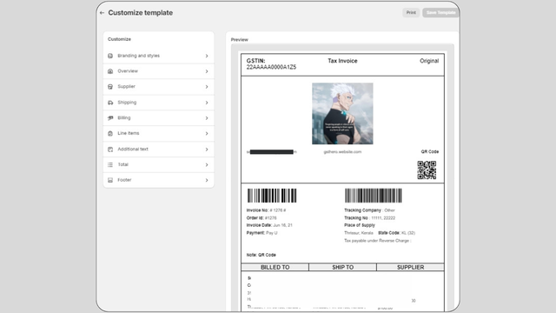The width and height of the screenshot is (556, 313).
Task: Expand the Shipping section chevron
Action: pos(207,103)
